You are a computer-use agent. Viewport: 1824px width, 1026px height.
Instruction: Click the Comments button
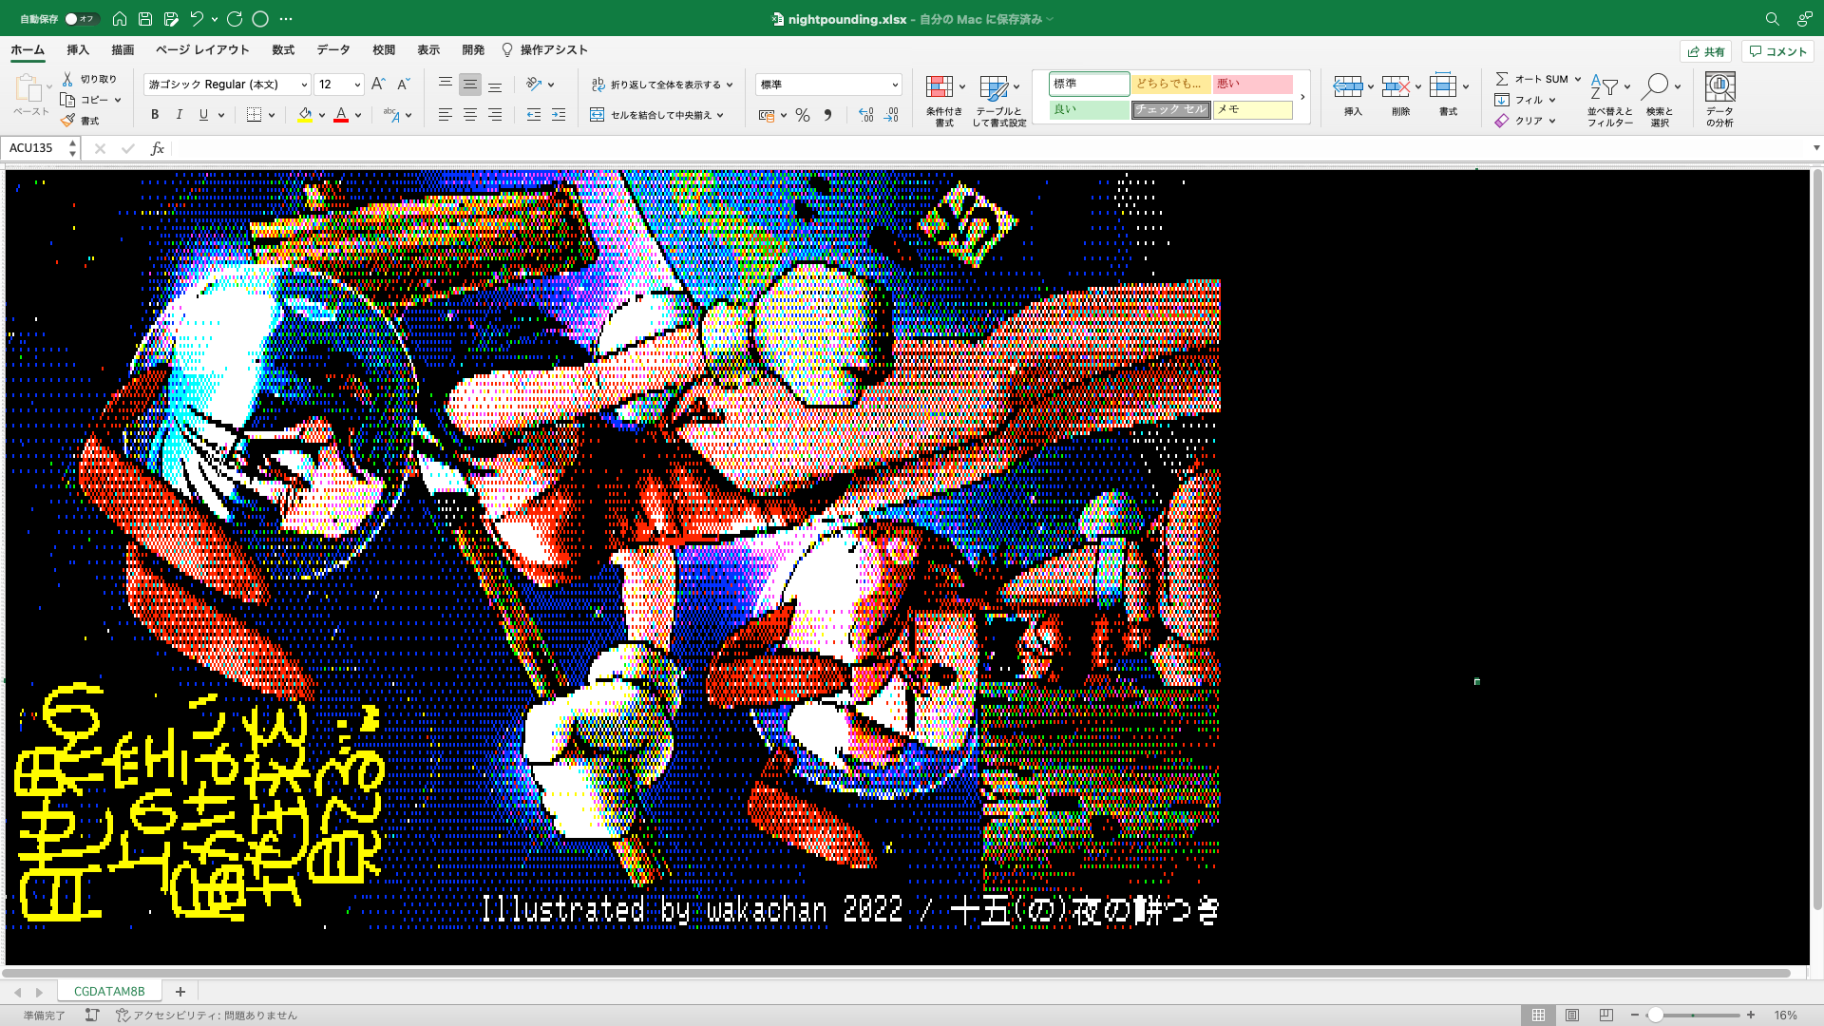tap(1777, 51)
